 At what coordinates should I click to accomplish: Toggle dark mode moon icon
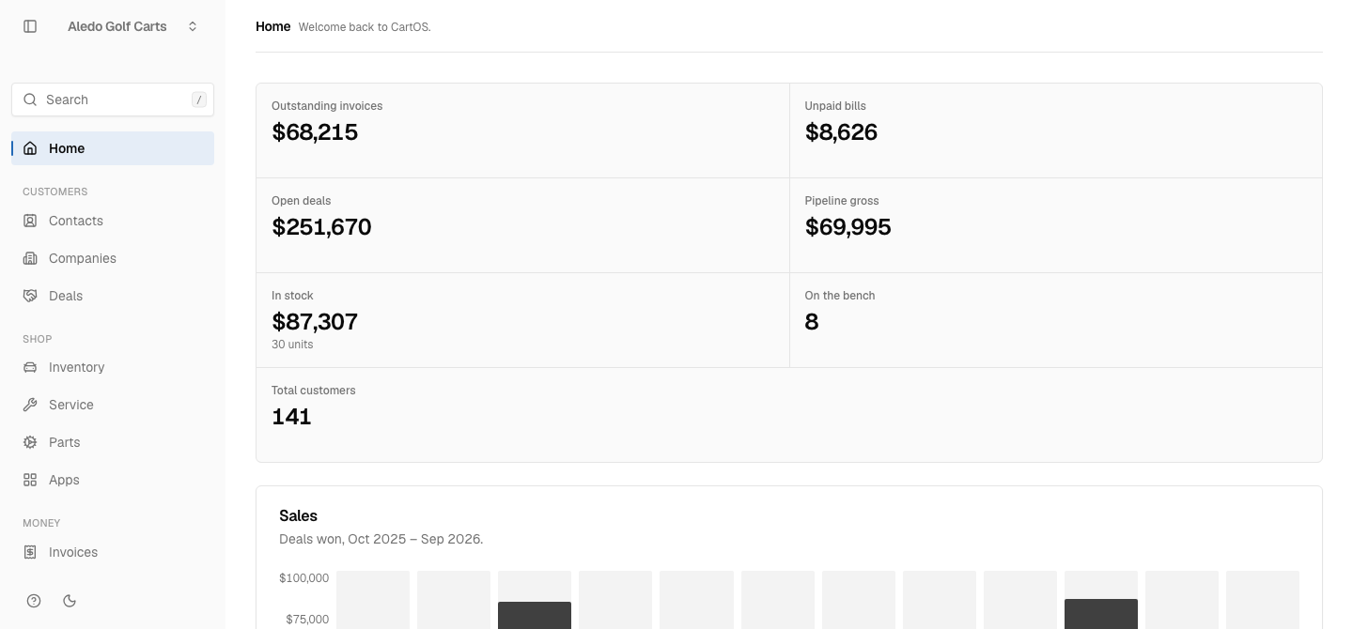coord(70,601)
